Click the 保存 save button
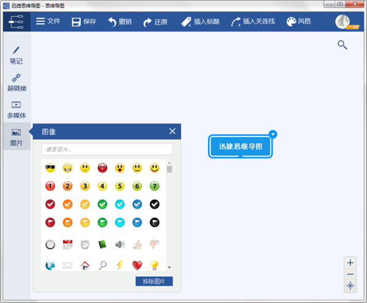Image resolution: width=367 pixels, height=303 pixels. (x=84, y=22)
